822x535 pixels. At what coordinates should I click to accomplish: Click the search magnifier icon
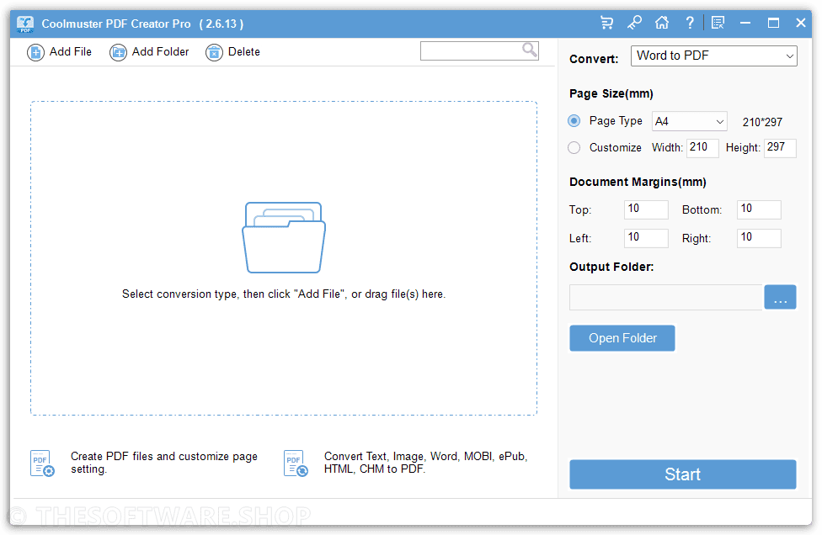point(530,50)
